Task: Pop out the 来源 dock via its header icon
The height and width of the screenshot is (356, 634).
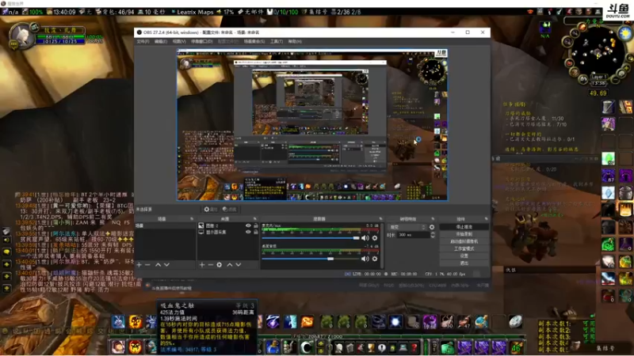Action: click(x=254, y=219)
